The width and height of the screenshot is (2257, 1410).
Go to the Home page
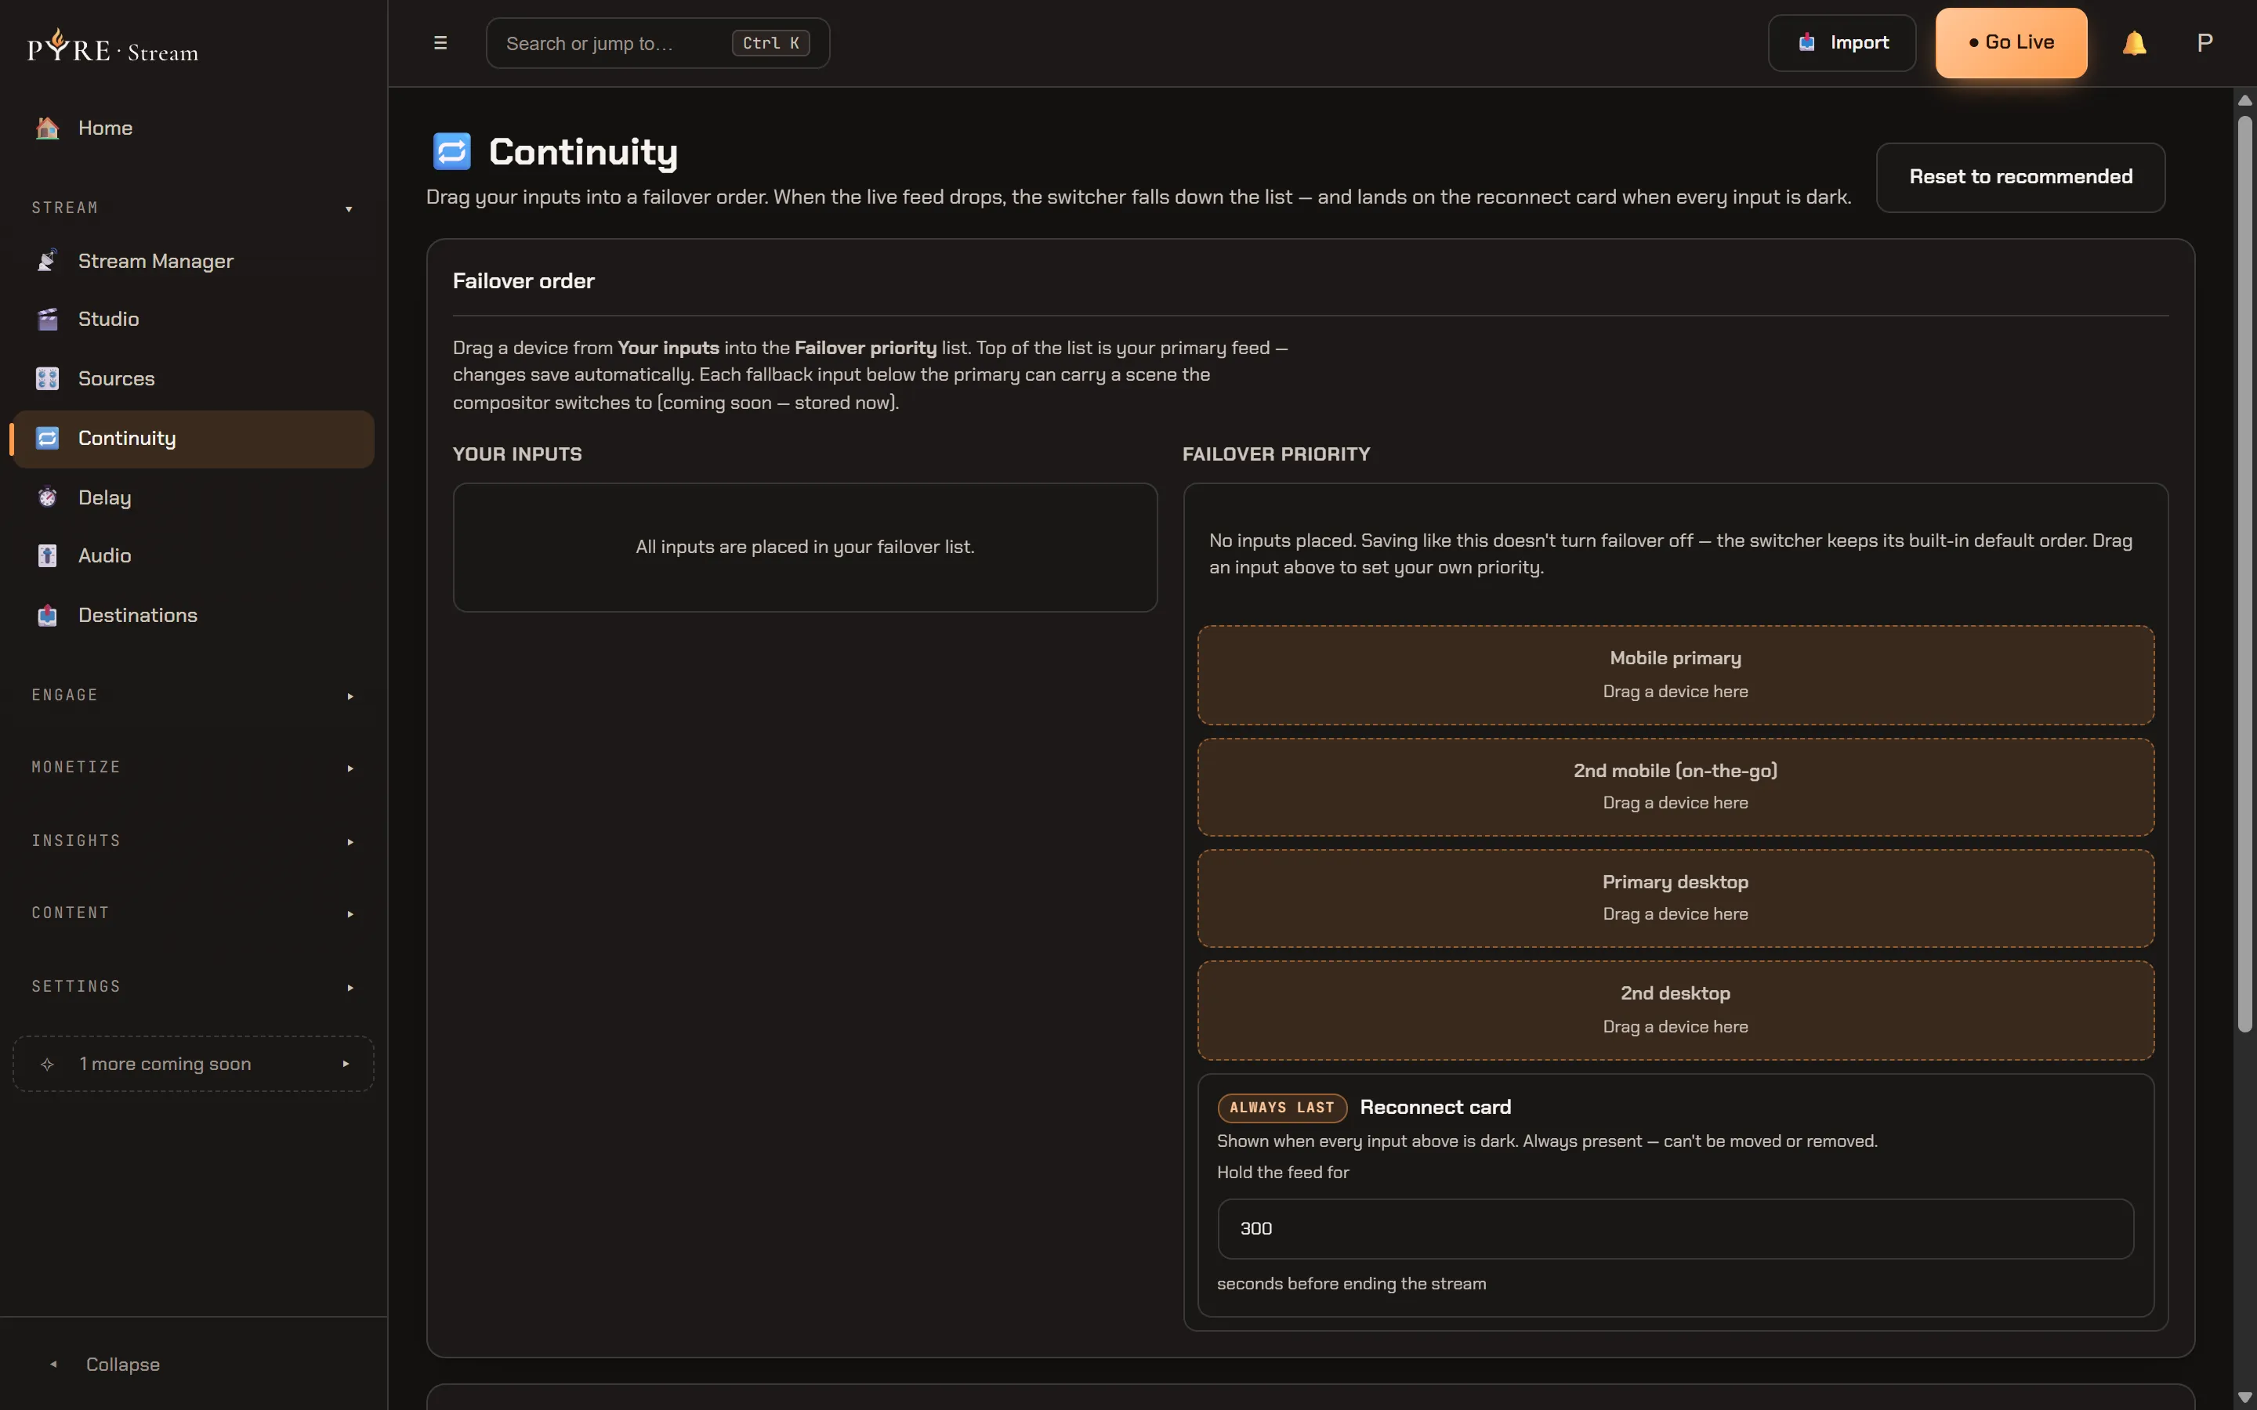[193, 128]
